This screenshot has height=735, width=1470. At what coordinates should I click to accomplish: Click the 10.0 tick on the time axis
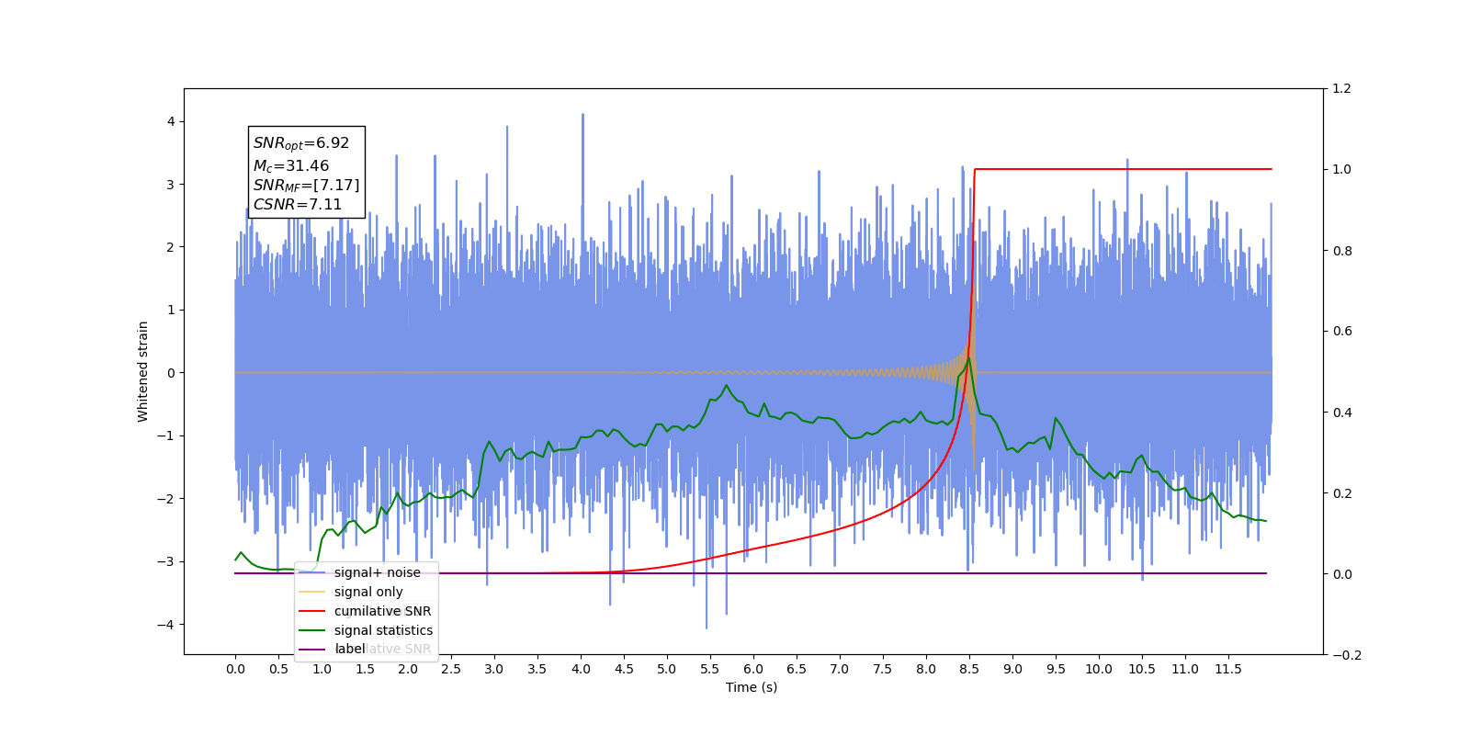tap(1099, 669)
